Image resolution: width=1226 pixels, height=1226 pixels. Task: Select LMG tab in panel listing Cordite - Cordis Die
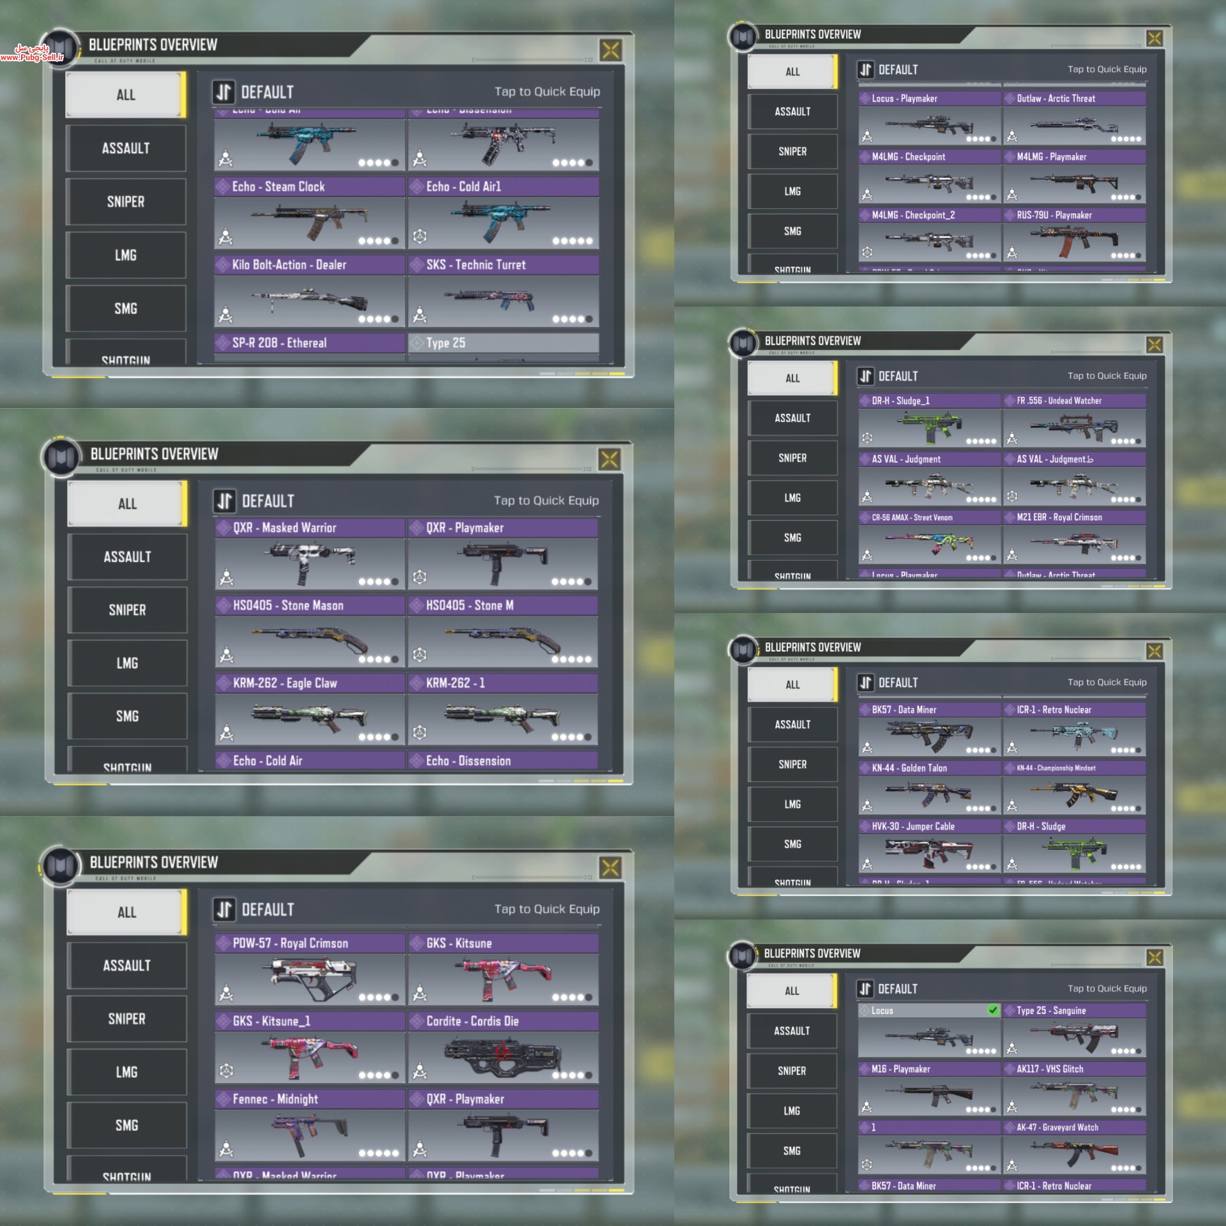click(127, 1072)
